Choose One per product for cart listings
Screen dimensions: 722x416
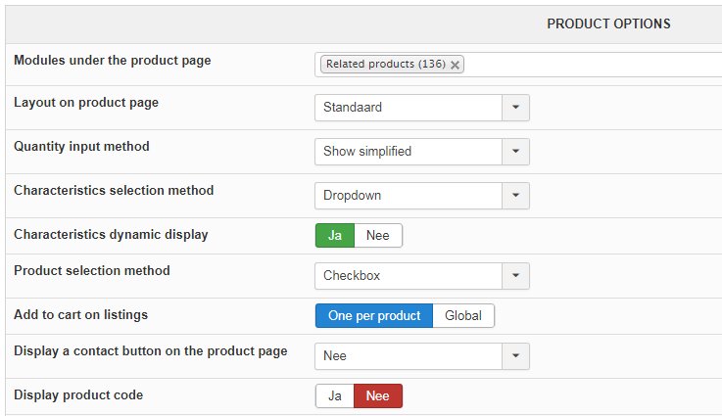(374, 316)
